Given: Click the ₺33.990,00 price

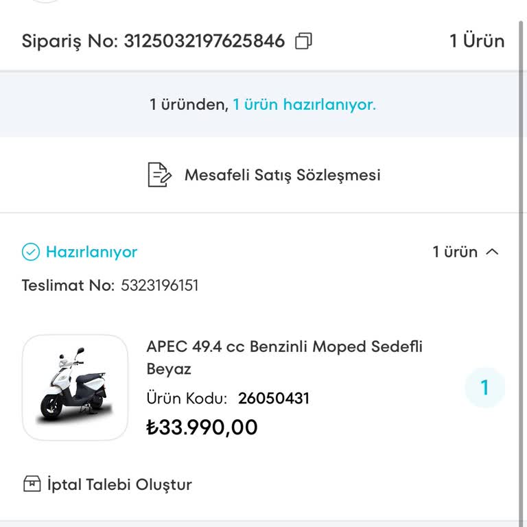Looking at the screenshot, I should [202, 428].
